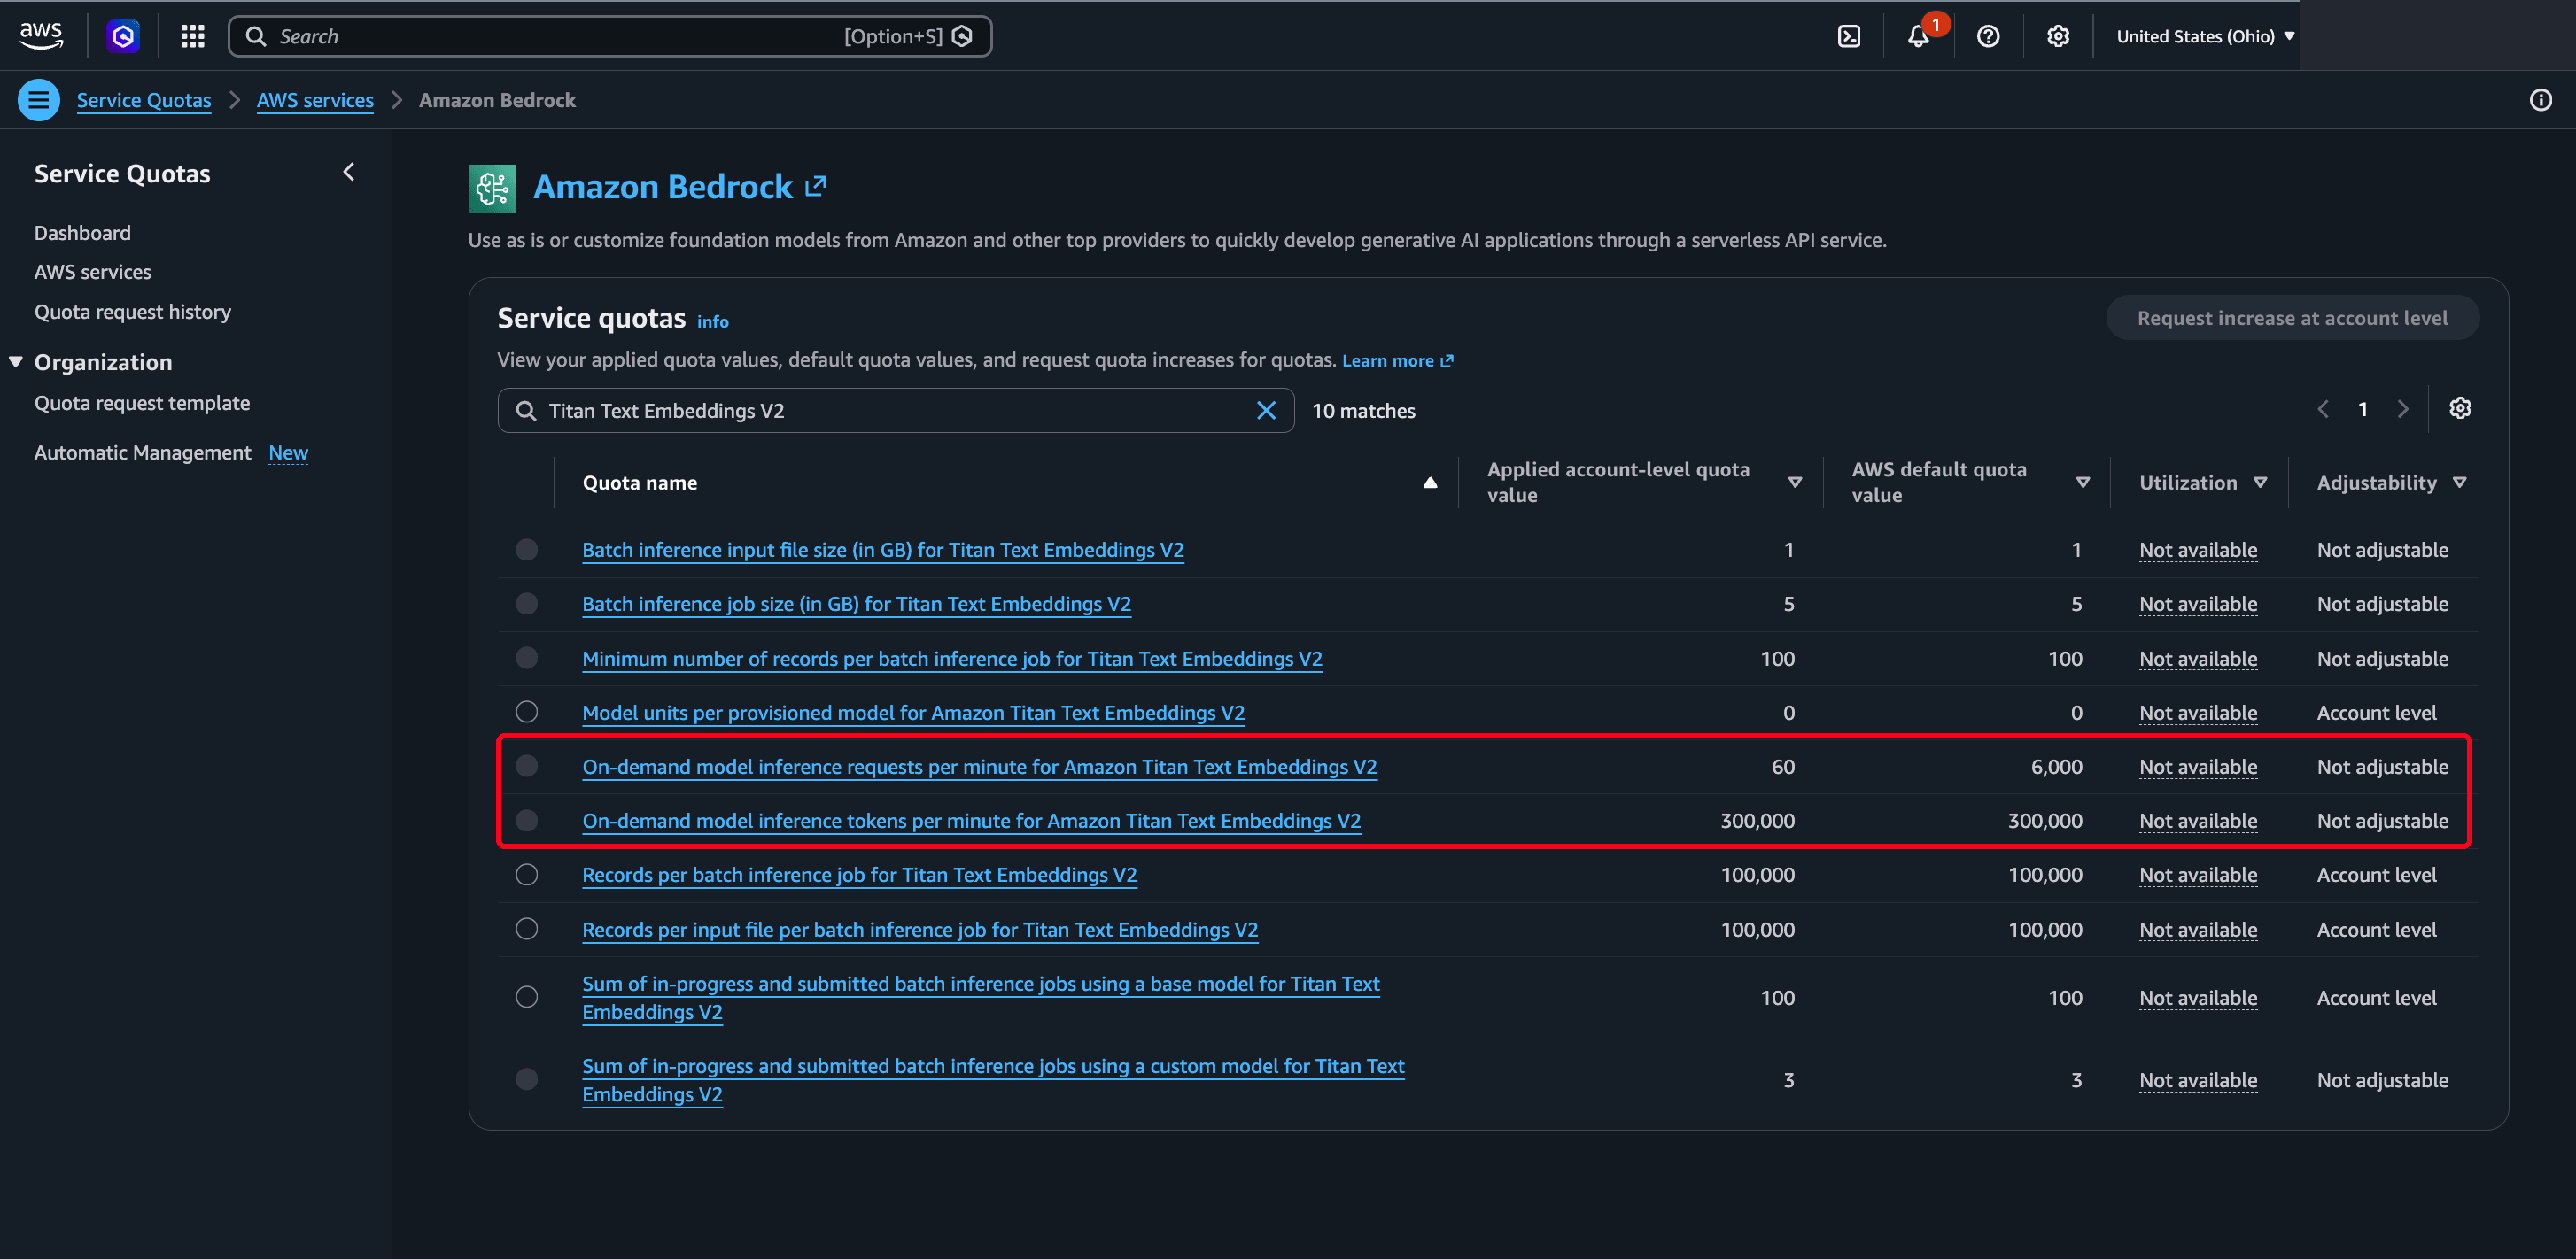
Task: Open Automatic Management page
Action: (142, 452)
